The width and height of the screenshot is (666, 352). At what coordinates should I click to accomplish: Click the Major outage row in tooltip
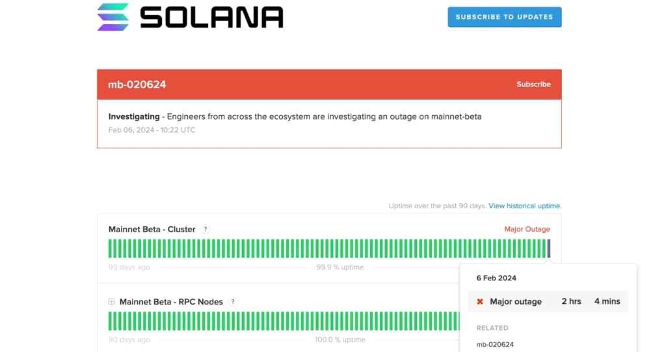click(x=548, y=301)
